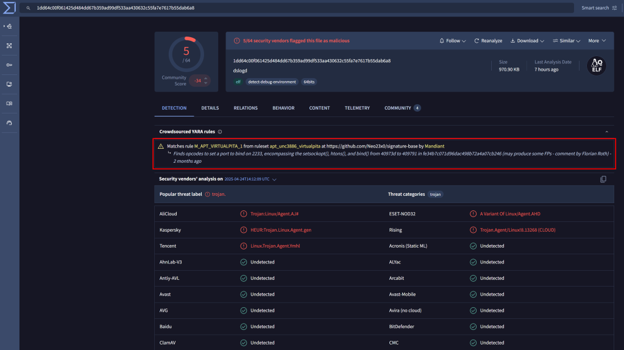Screen dimensions: 624x350
Task: Click the malicious alert icon in banner
Action: pos(237,41)
